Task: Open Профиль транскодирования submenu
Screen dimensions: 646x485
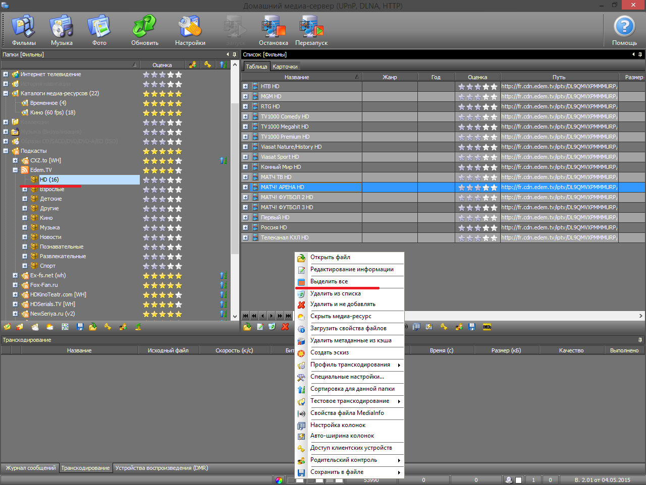Action: click(x=350, y=365)
